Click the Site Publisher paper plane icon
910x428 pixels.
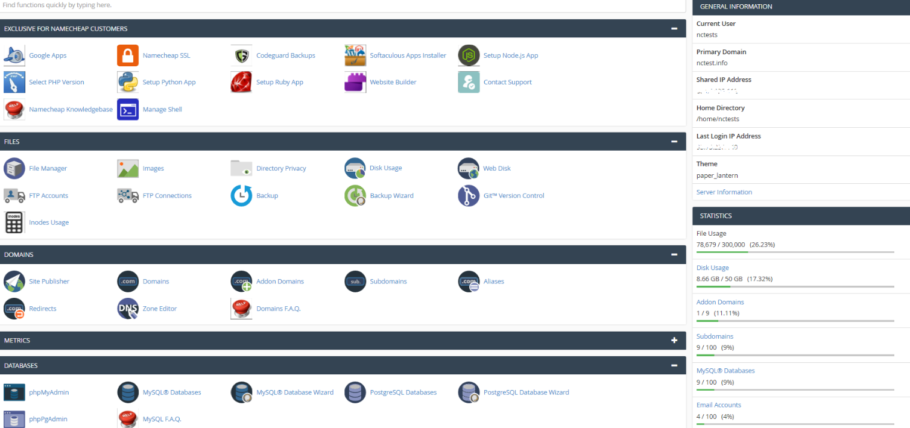(x=14, y=281)
